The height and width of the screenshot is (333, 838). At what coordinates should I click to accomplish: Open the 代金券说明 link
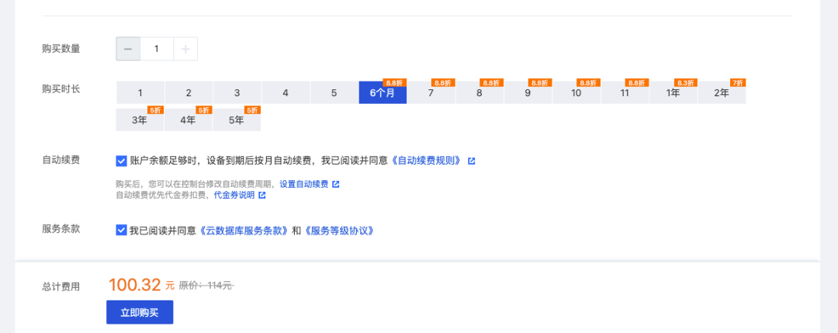pos(234,195)
